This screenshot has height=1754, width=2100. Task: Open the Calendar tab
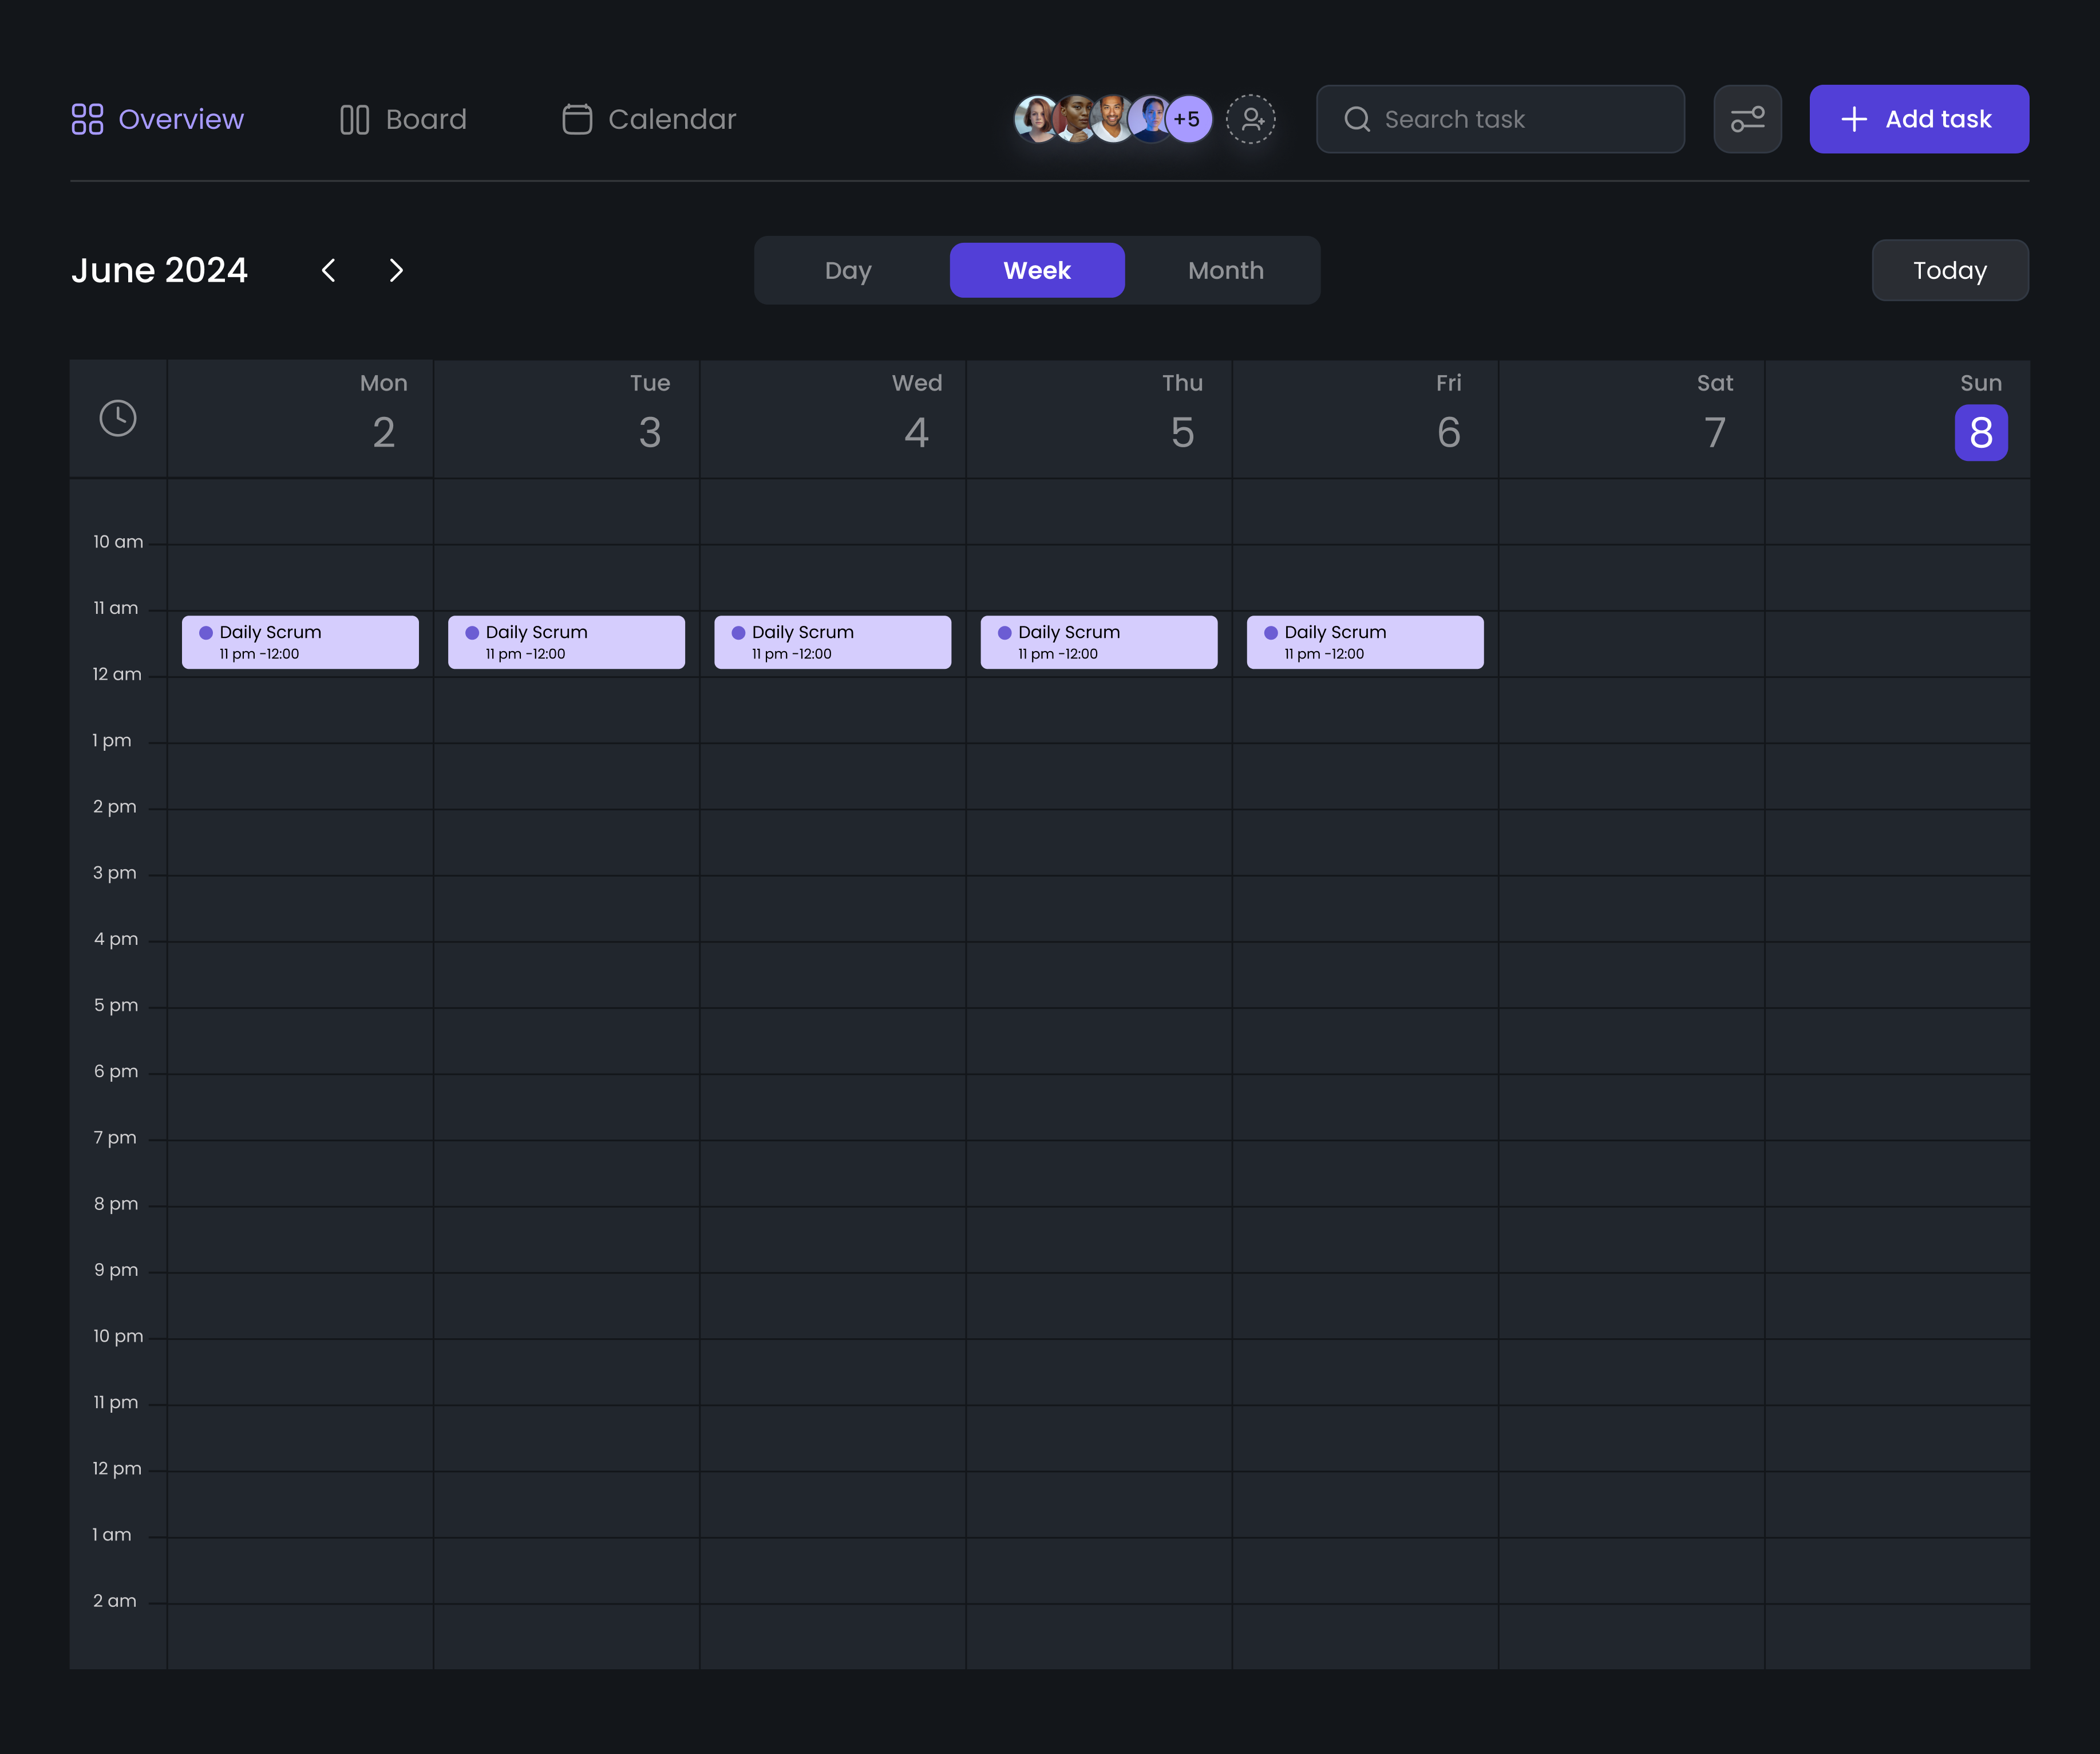click(x=649, y=119)
